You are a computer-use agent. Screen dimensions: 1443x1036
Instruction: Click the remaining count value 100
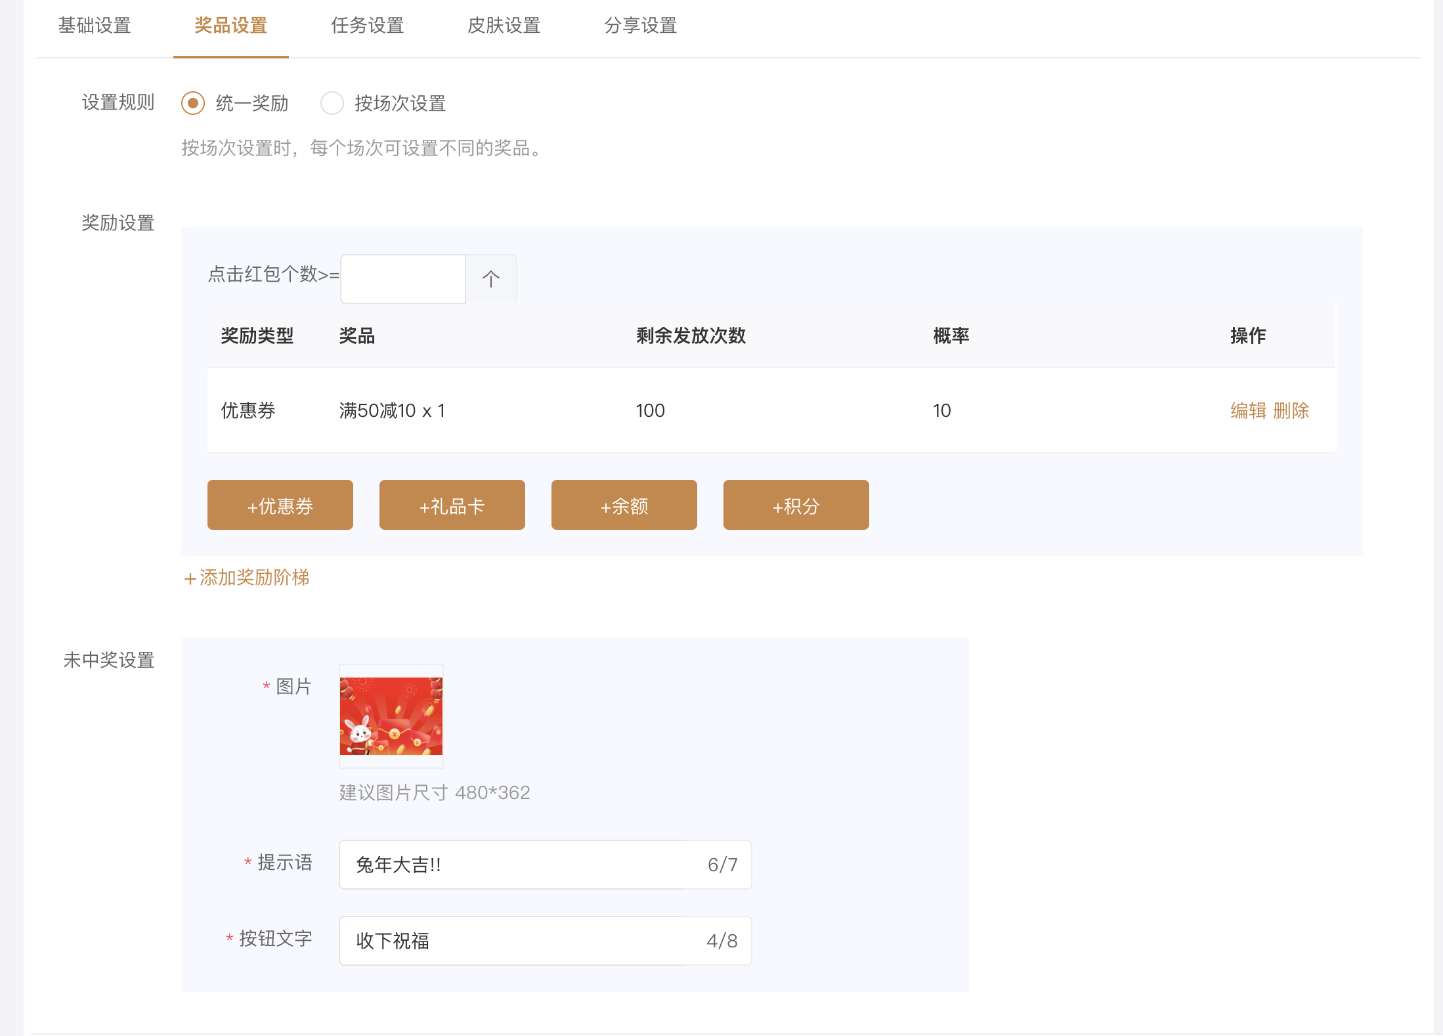[x=651, y=410]
